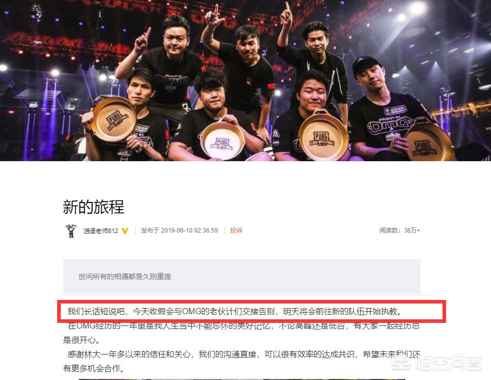491x380 pixels.
Task: Click the read count 阅读数：38万+
Action: click(400, 231)
